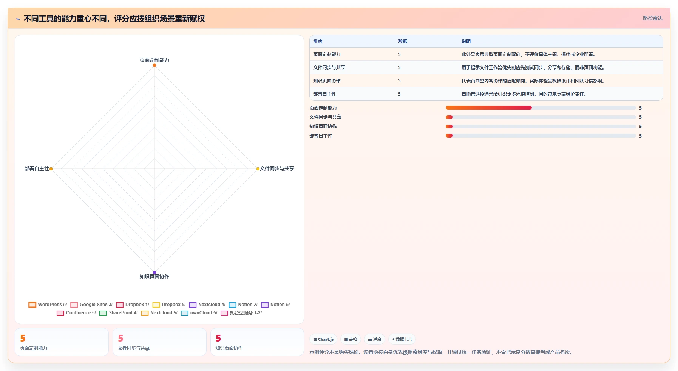
Task: Hide the Confluence 5/ legend series
Action: tap(76, 313)
